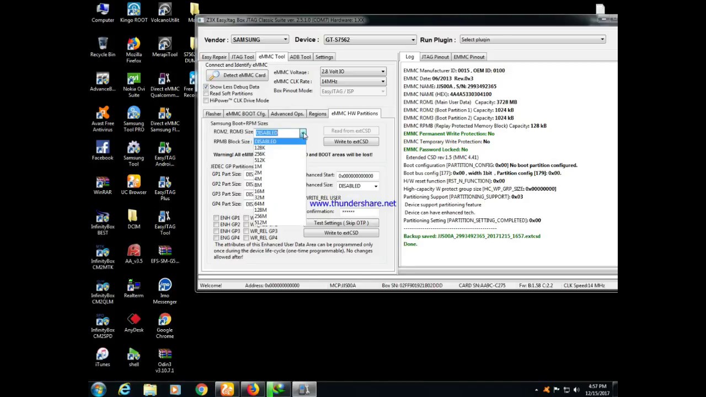This screenshot has width=706, height=397.
Task: Open the Settings tab
Action: [x=324, y=57]
